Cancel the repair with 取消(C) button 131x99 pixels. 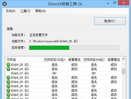point(110,21)
